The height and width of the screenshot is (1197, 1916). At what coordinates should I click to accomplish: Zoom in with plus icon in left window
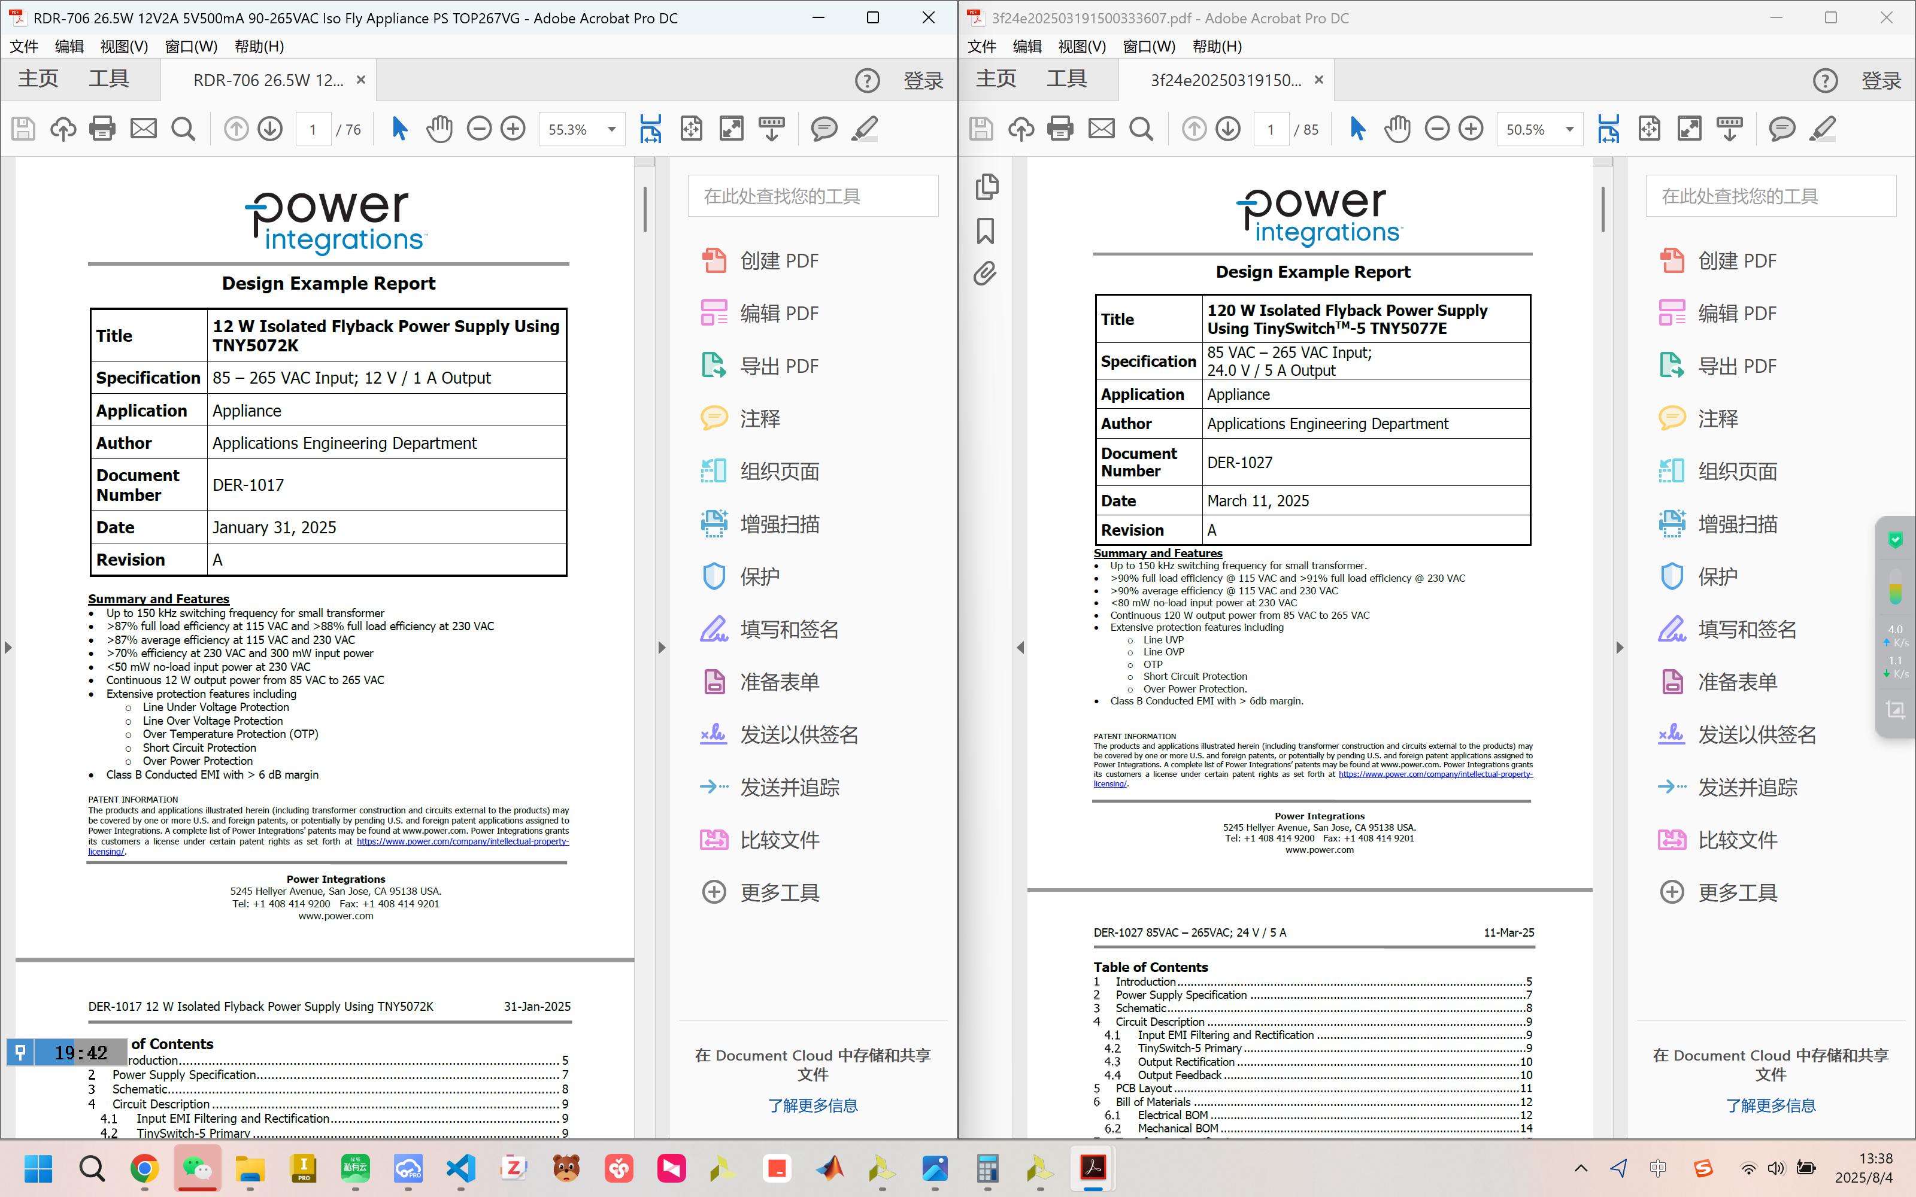tap(513, 128)
